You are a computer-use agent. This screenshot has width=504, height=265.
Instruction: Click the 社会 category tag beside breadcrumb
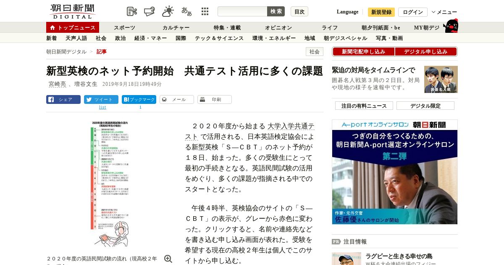(x=315, y=52)
